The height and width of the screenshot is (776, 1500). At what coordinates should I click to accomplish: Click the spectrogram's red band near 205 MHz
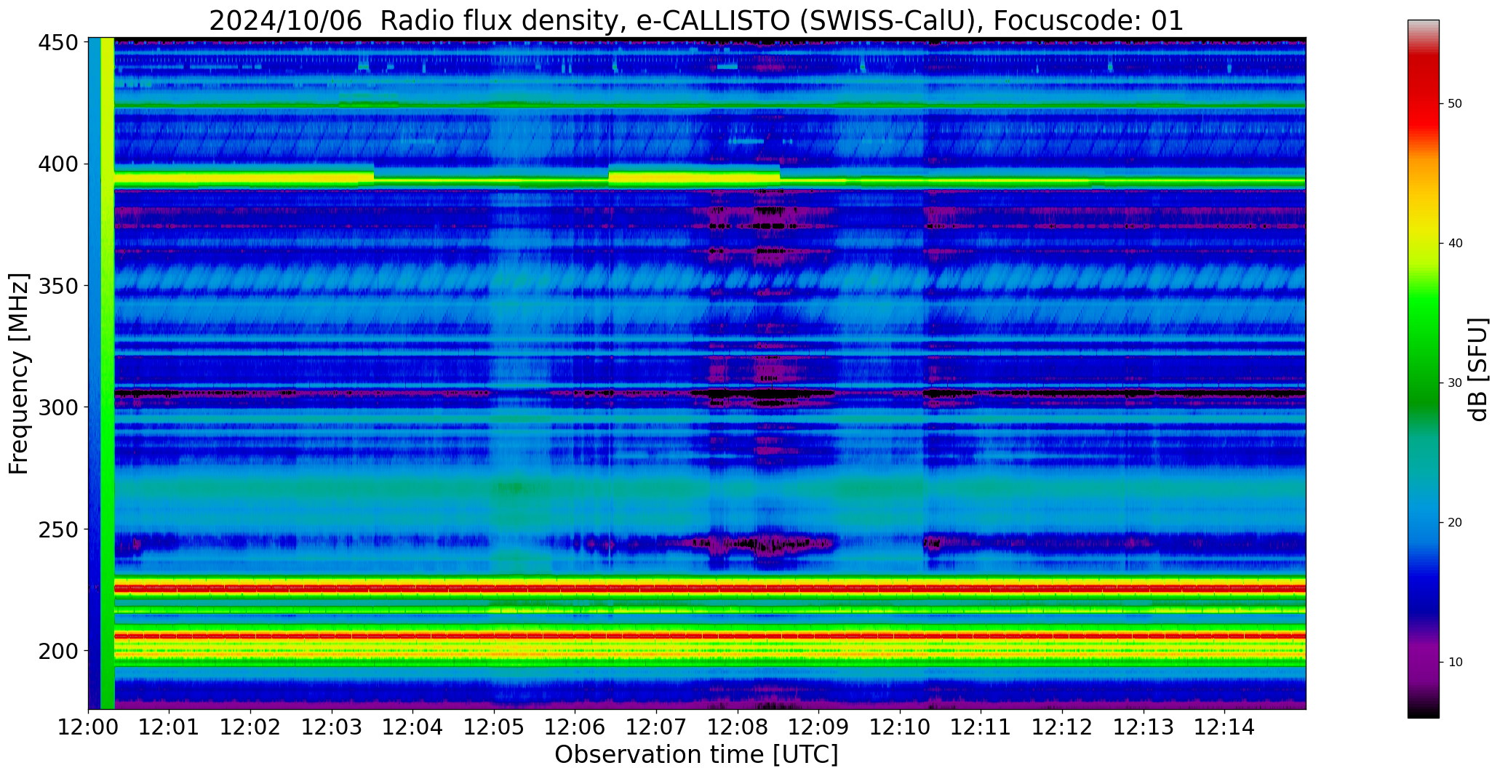pos(710,636)
